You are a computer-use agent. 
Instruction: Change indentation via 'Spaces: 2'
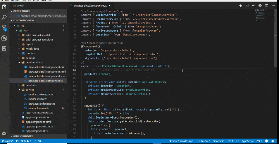coord(218,141)
